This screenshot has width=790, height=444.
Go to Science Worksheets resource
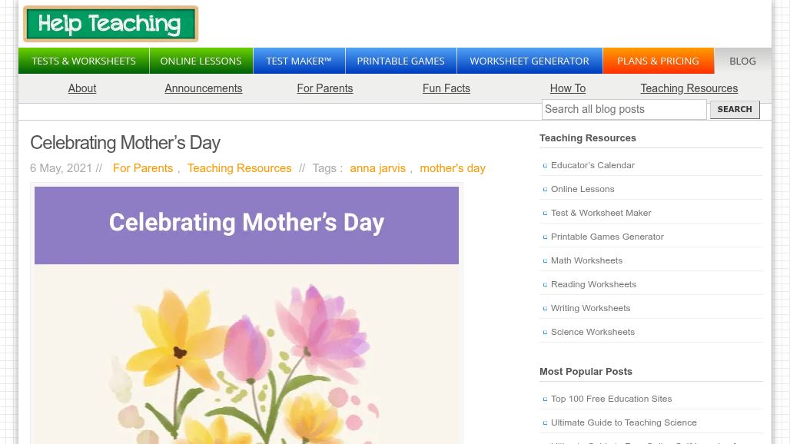coord(592,332)
